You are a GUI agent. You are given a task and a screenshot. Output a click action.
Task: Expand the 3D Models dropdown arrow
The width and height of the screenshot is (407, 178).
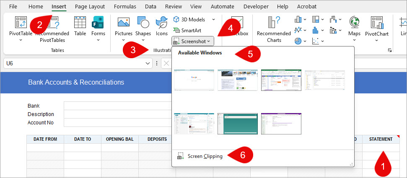click(213, 19)
